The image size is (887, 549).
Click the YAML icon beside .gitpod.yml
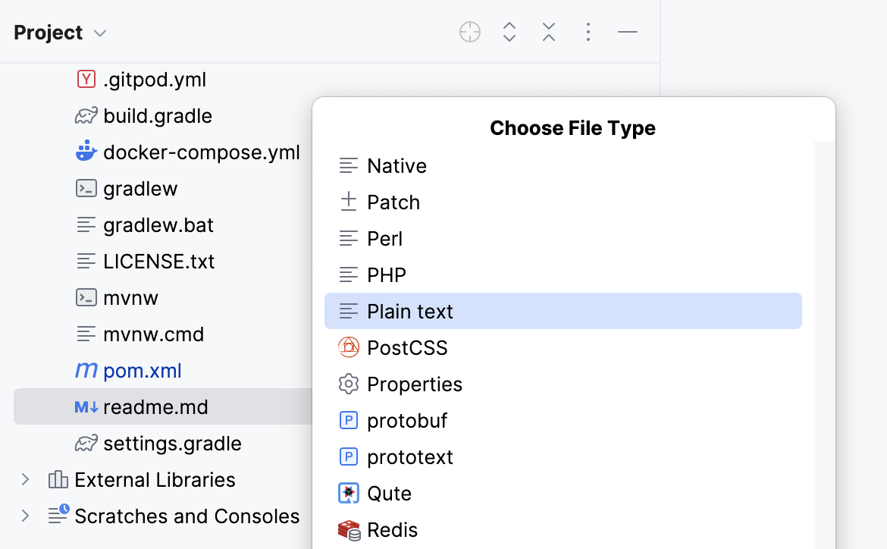86,79
